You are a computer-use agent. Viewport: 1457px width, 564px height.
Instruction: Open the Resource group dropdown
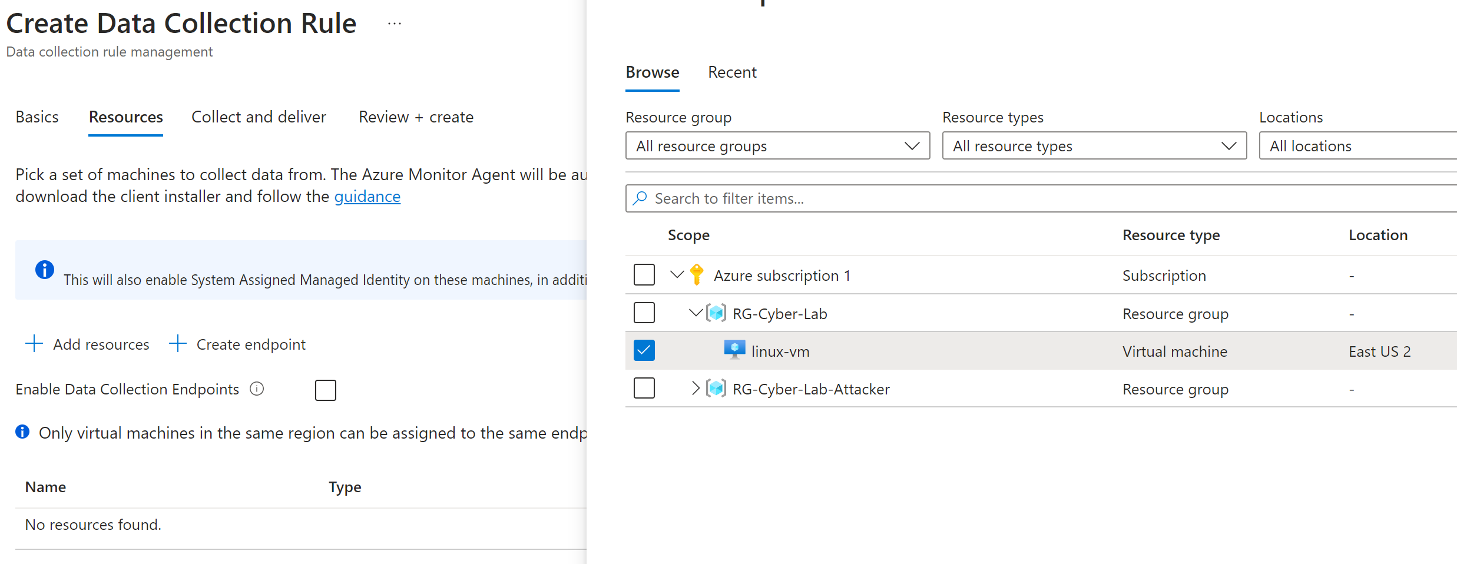(x=777, y=145)
